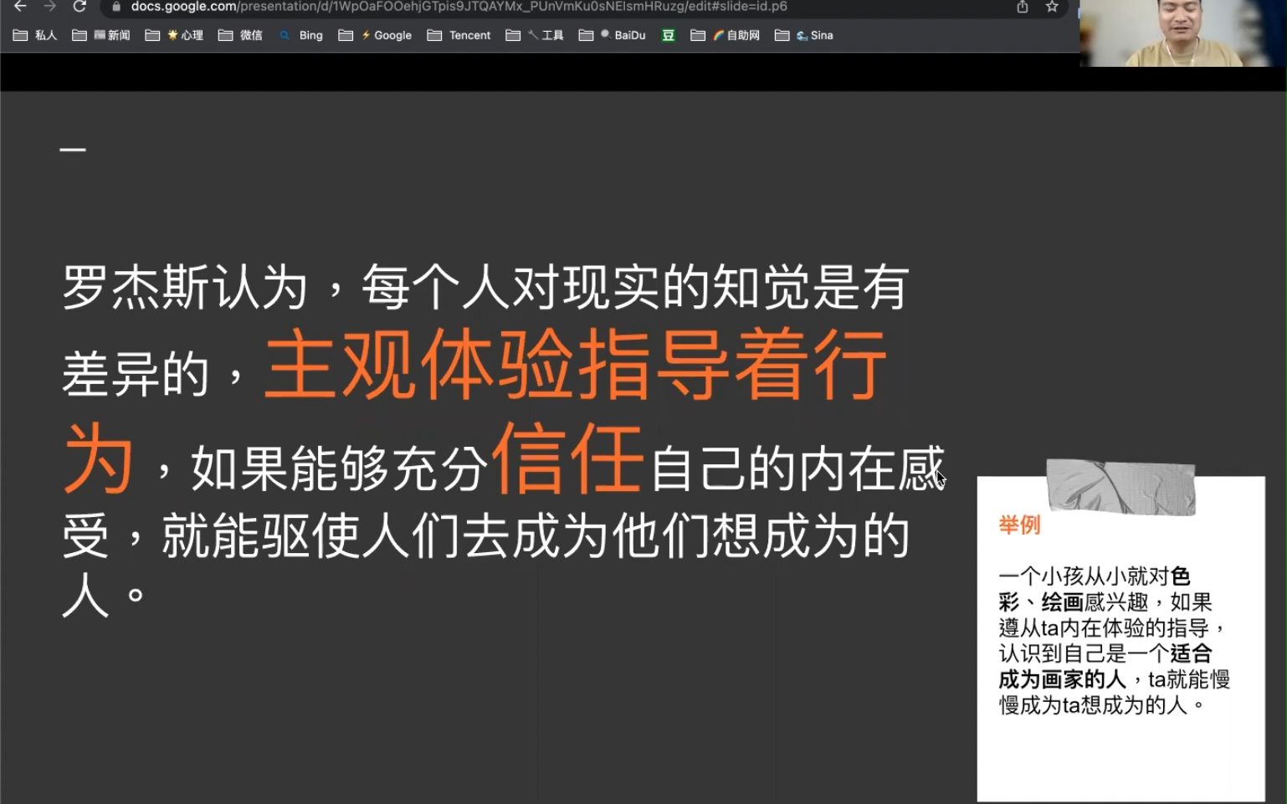The width and height of the screenshot is (1287, 804).
Task: Click the tape image on the note card
Action: tap(1121, 486)
